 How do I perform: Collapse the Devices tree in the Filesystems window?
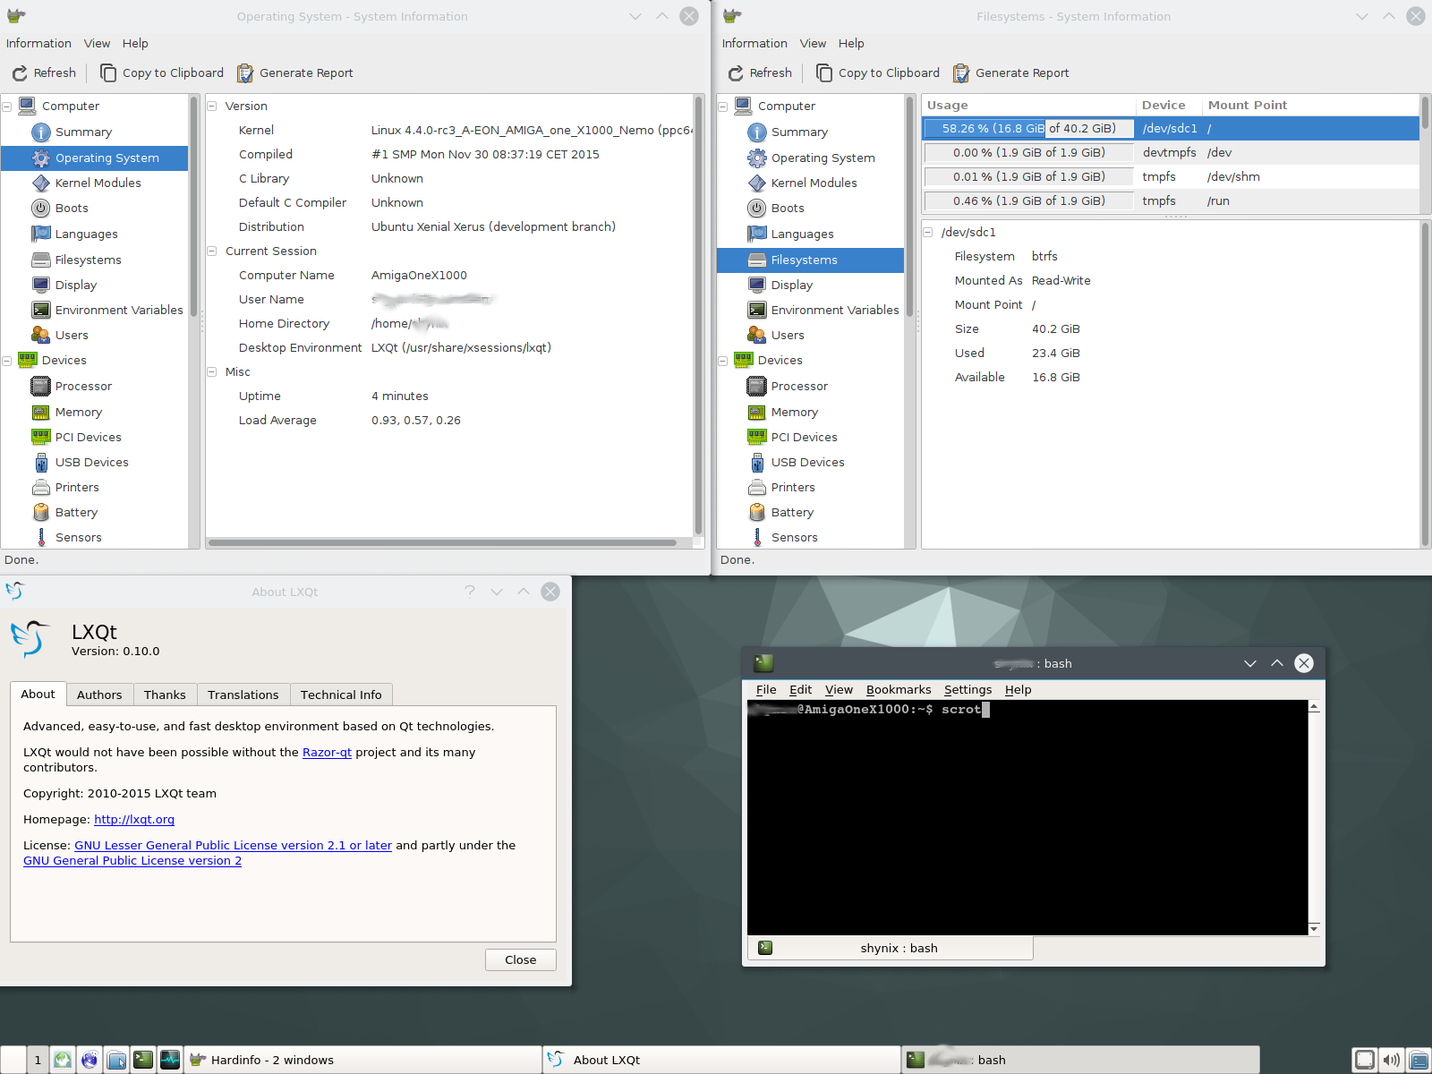tap(722, 361)
